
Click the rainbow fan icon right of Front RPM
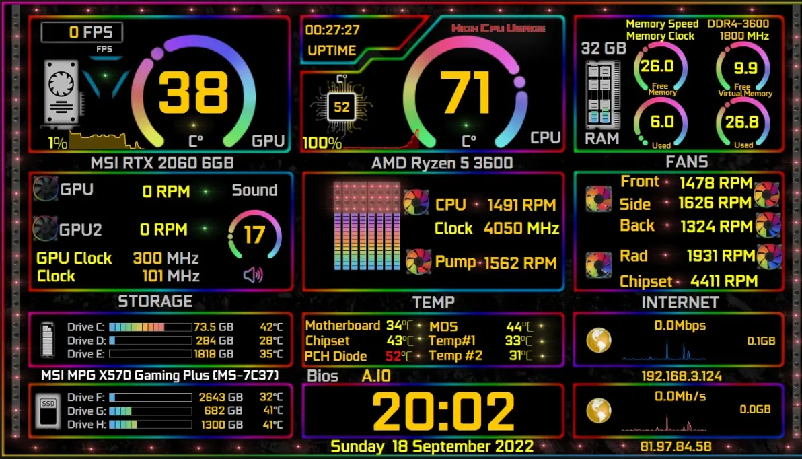click(766, 195)
